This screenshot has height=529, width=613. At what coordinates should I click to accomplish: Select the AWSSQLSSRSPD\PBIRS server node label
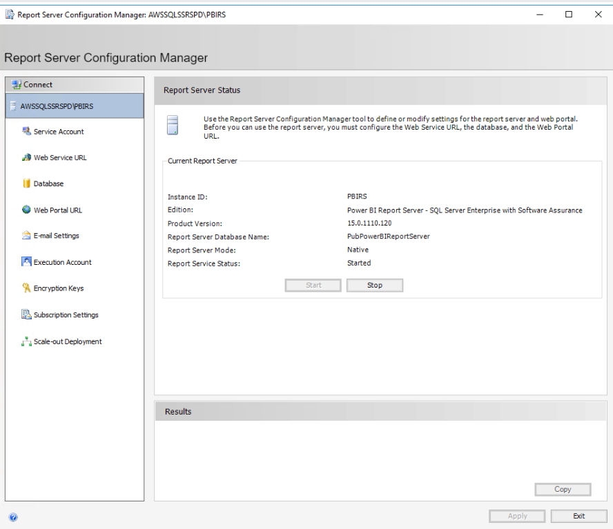pos(57,106)
